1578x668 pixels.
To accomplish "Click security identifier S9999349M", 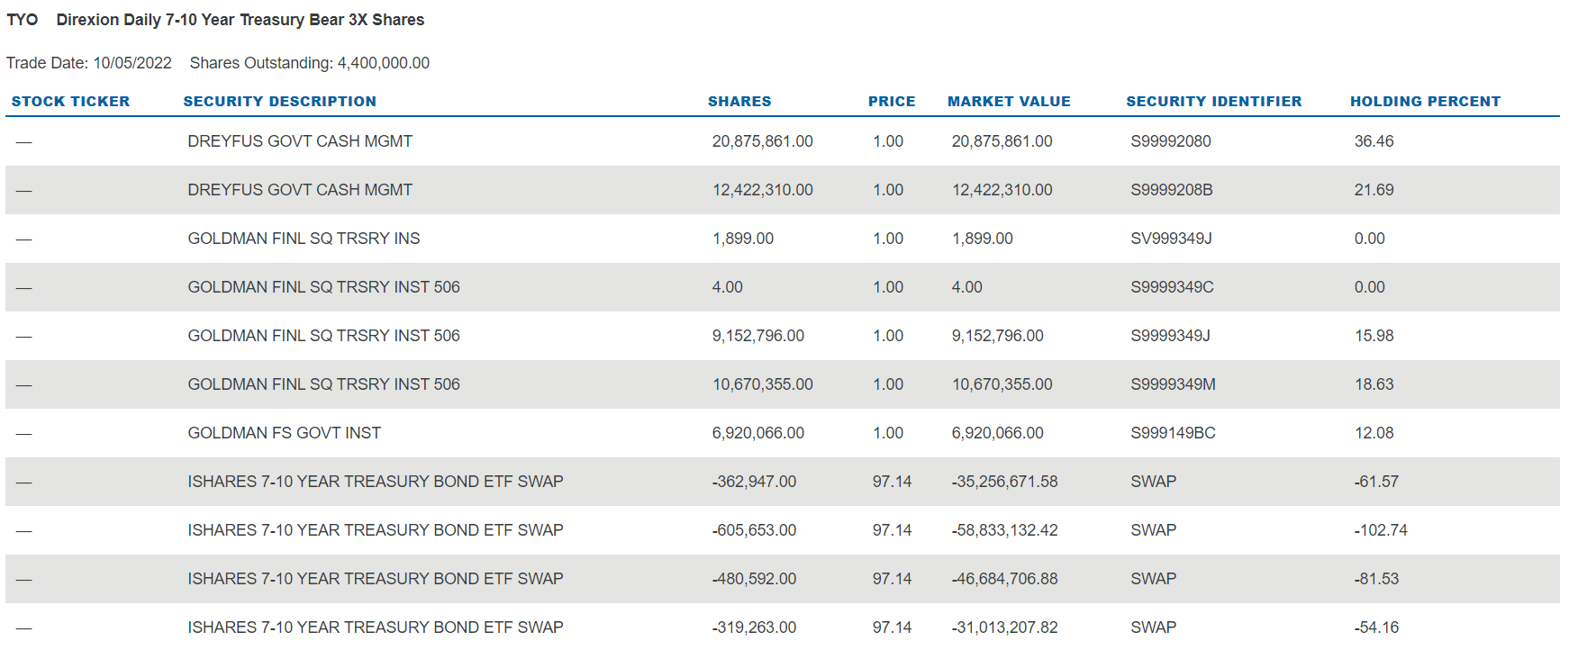I will (1173, 384).
